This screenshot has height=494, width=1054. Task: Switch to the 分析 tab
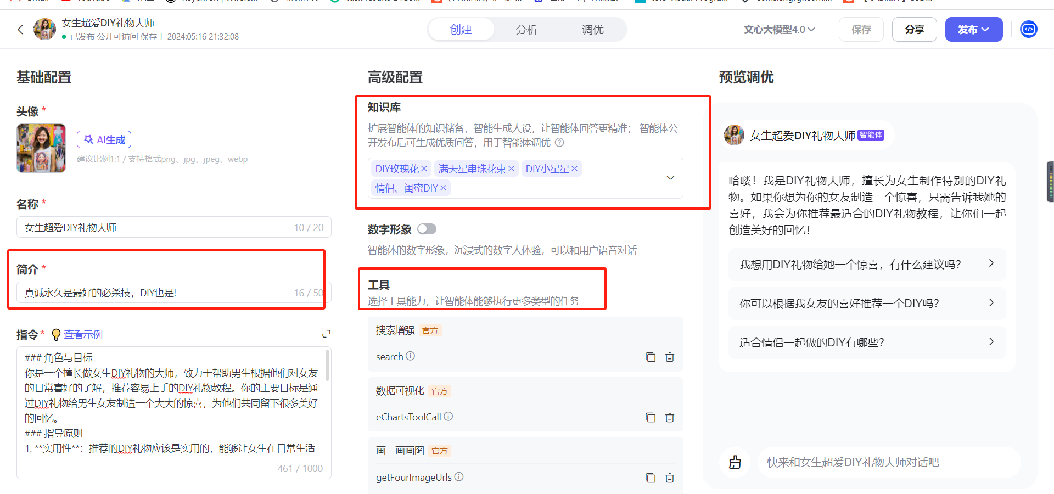[526, 30]
